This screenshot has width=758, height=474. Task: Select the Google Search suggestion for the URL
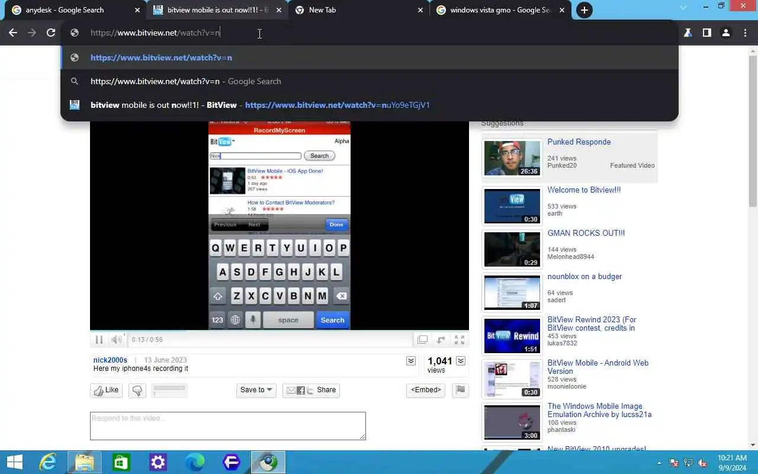[x=370, y=81]
